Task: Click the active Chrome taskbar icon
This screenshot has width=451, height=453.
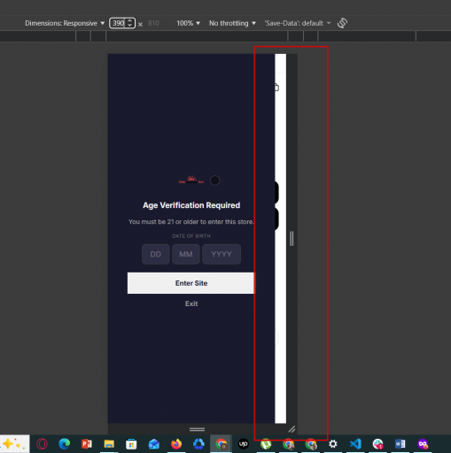Action: pyautogui.click(x=221, y=444)
